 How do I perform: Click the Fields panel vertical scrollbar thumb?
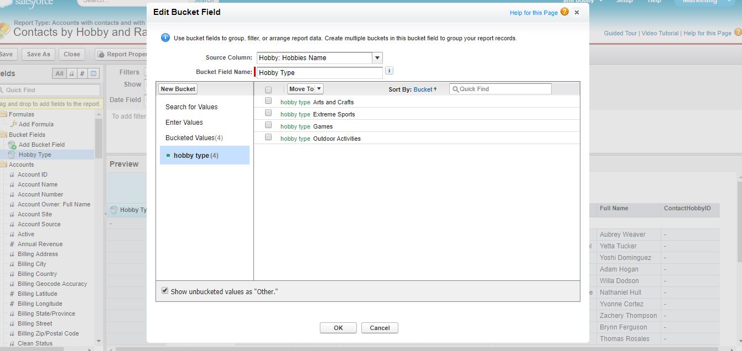pyautogui.click(x=99, y=138)
